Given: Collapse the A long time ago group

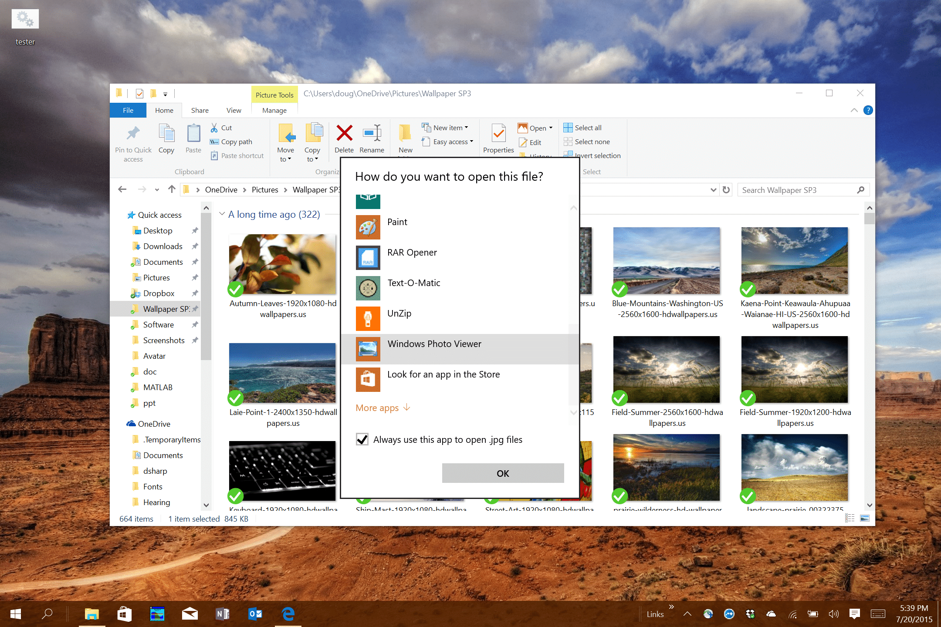Looking at the screenshot, I should pos(222,214).
